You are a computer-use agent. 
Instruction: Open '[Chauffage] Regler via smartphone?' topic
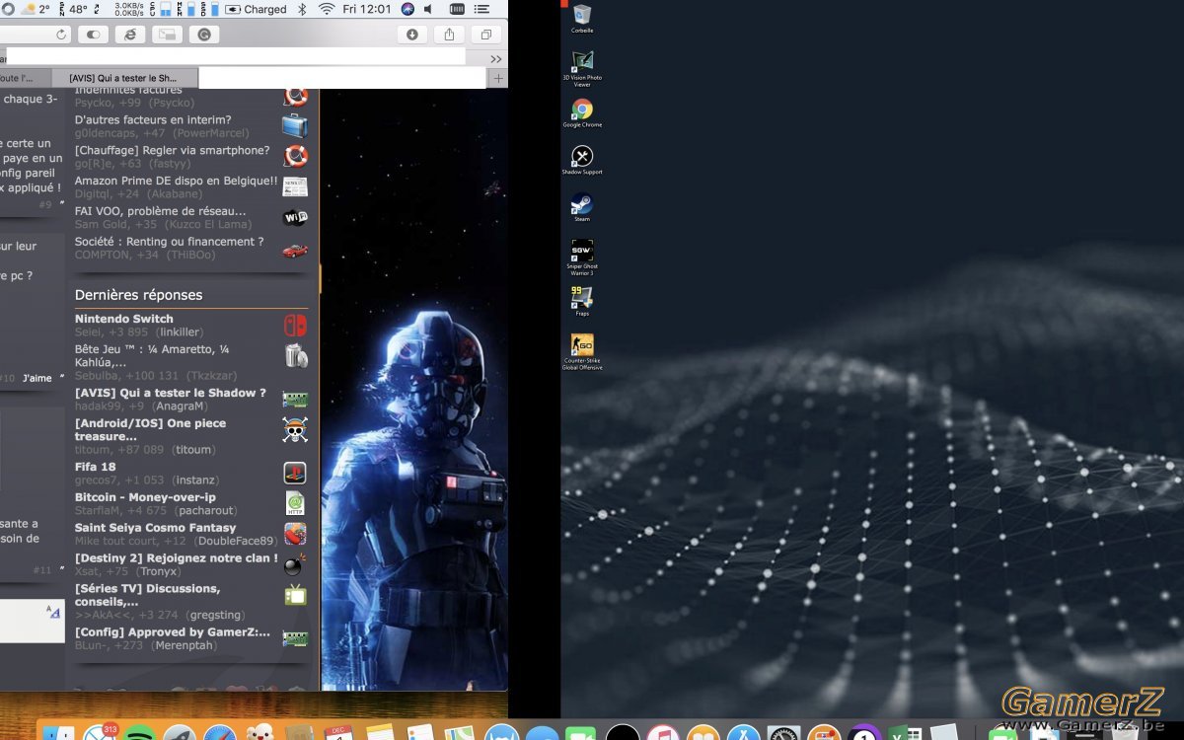172,151
